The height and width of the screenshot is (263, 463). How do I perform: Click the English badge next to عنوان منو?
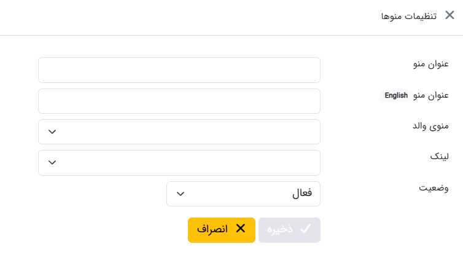point(395,95)
